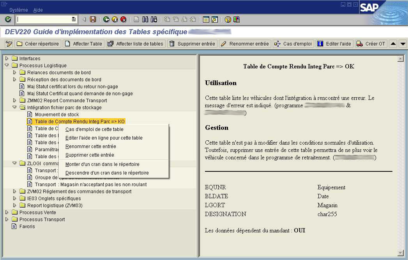
Task: Collapse the ZLOGI folder node
Action: [14, 163]
